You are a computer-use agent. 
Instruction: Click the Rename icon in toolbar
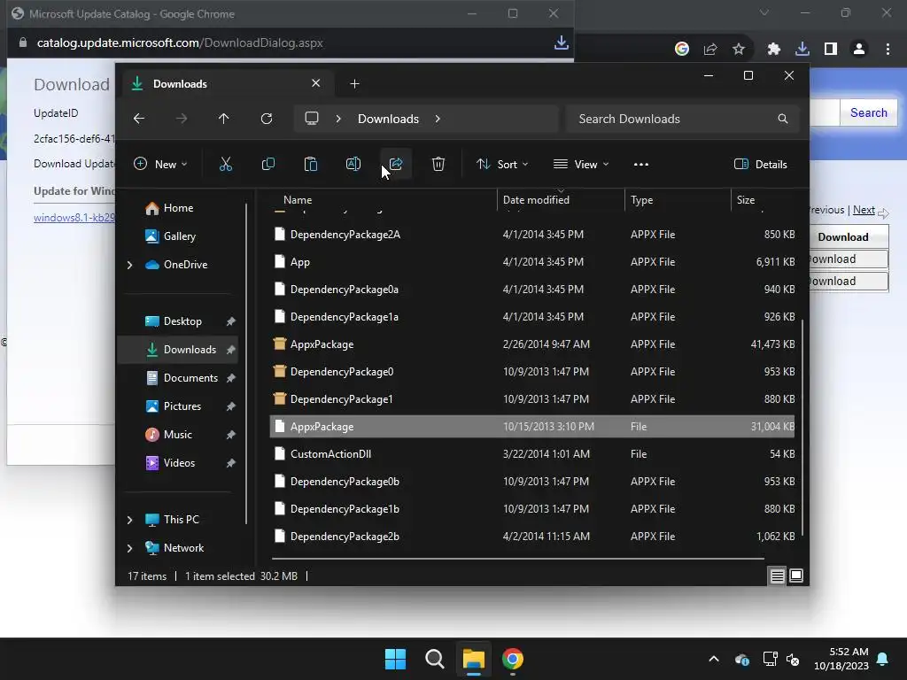(353, 164)
